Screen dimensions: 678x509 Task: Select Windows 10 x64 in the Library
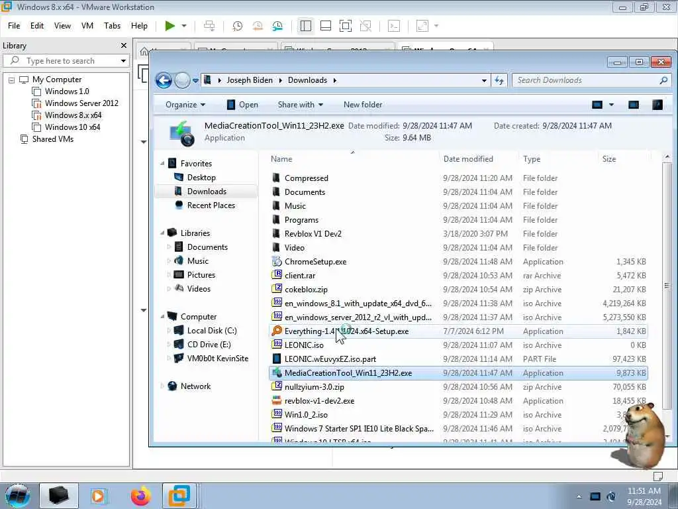click(x=72, y=127)
